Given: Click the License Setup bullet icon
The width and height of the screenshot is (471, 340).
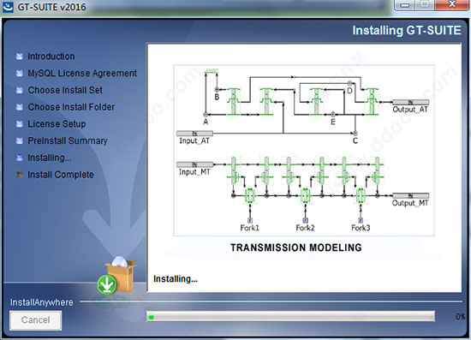Looking at the screenshot, I should (20, 123).
